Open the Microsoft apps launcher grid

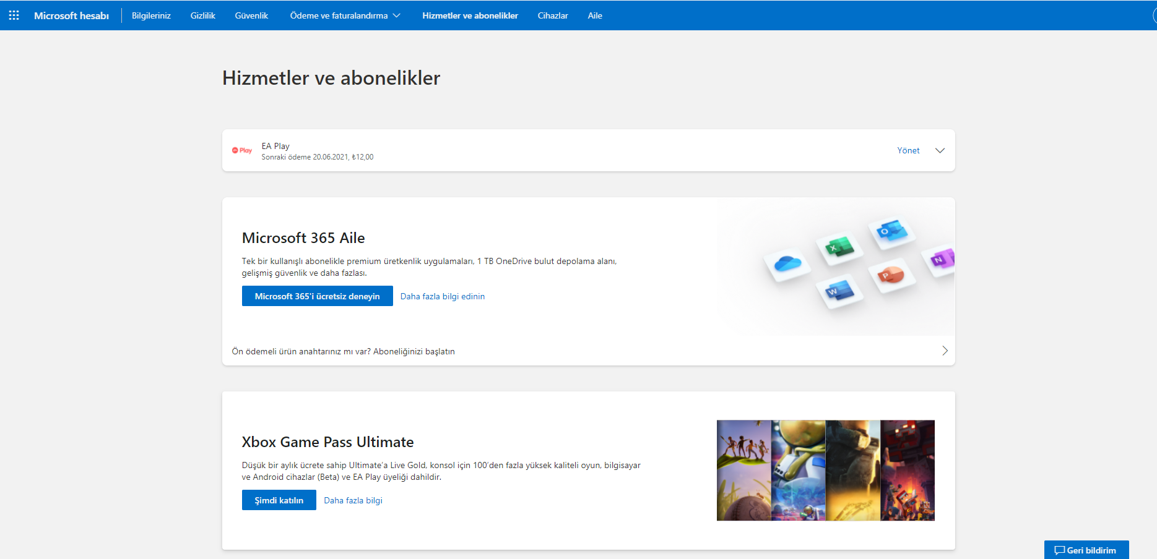click(x=14, y=15)
